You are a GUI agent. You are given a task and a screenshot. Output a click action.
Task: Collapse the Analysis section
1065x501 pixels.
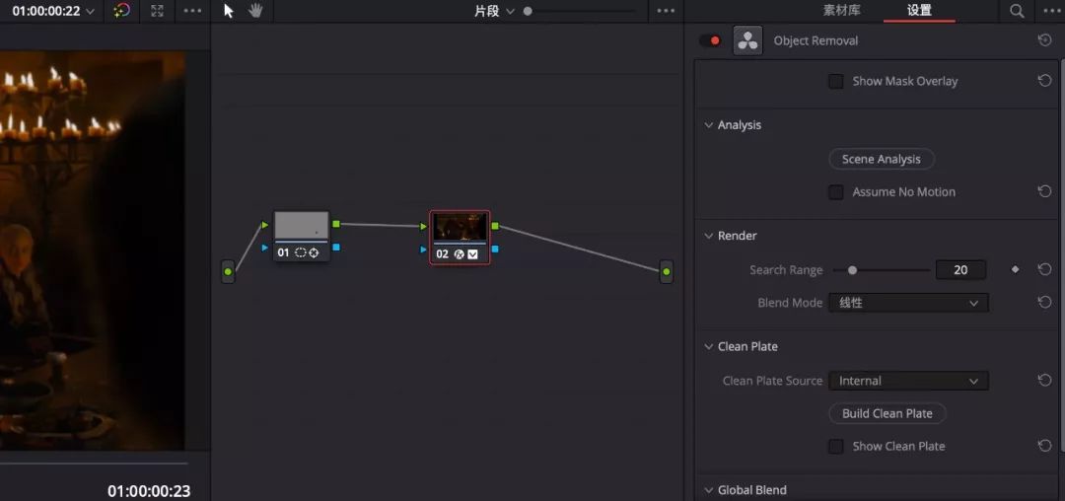pos(708,125)
